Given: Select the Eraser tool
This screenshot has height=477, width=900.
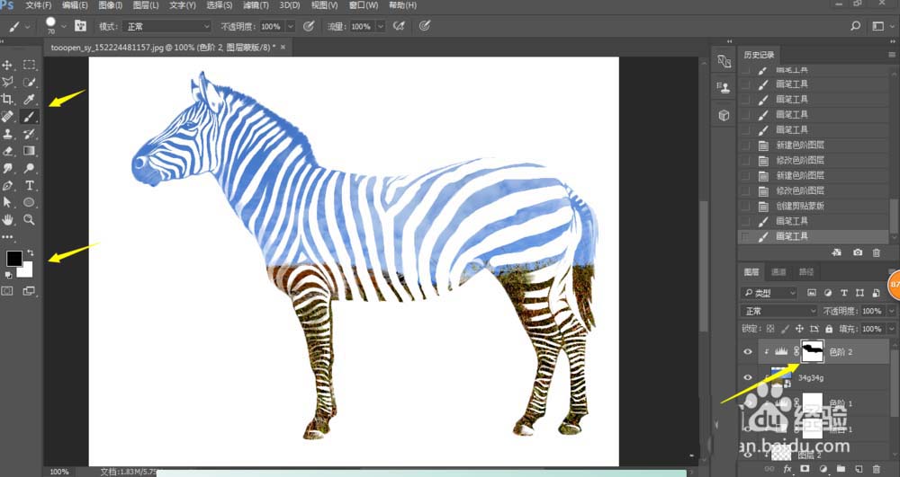Looking at the screenshot, I should [x=8, y=151].
